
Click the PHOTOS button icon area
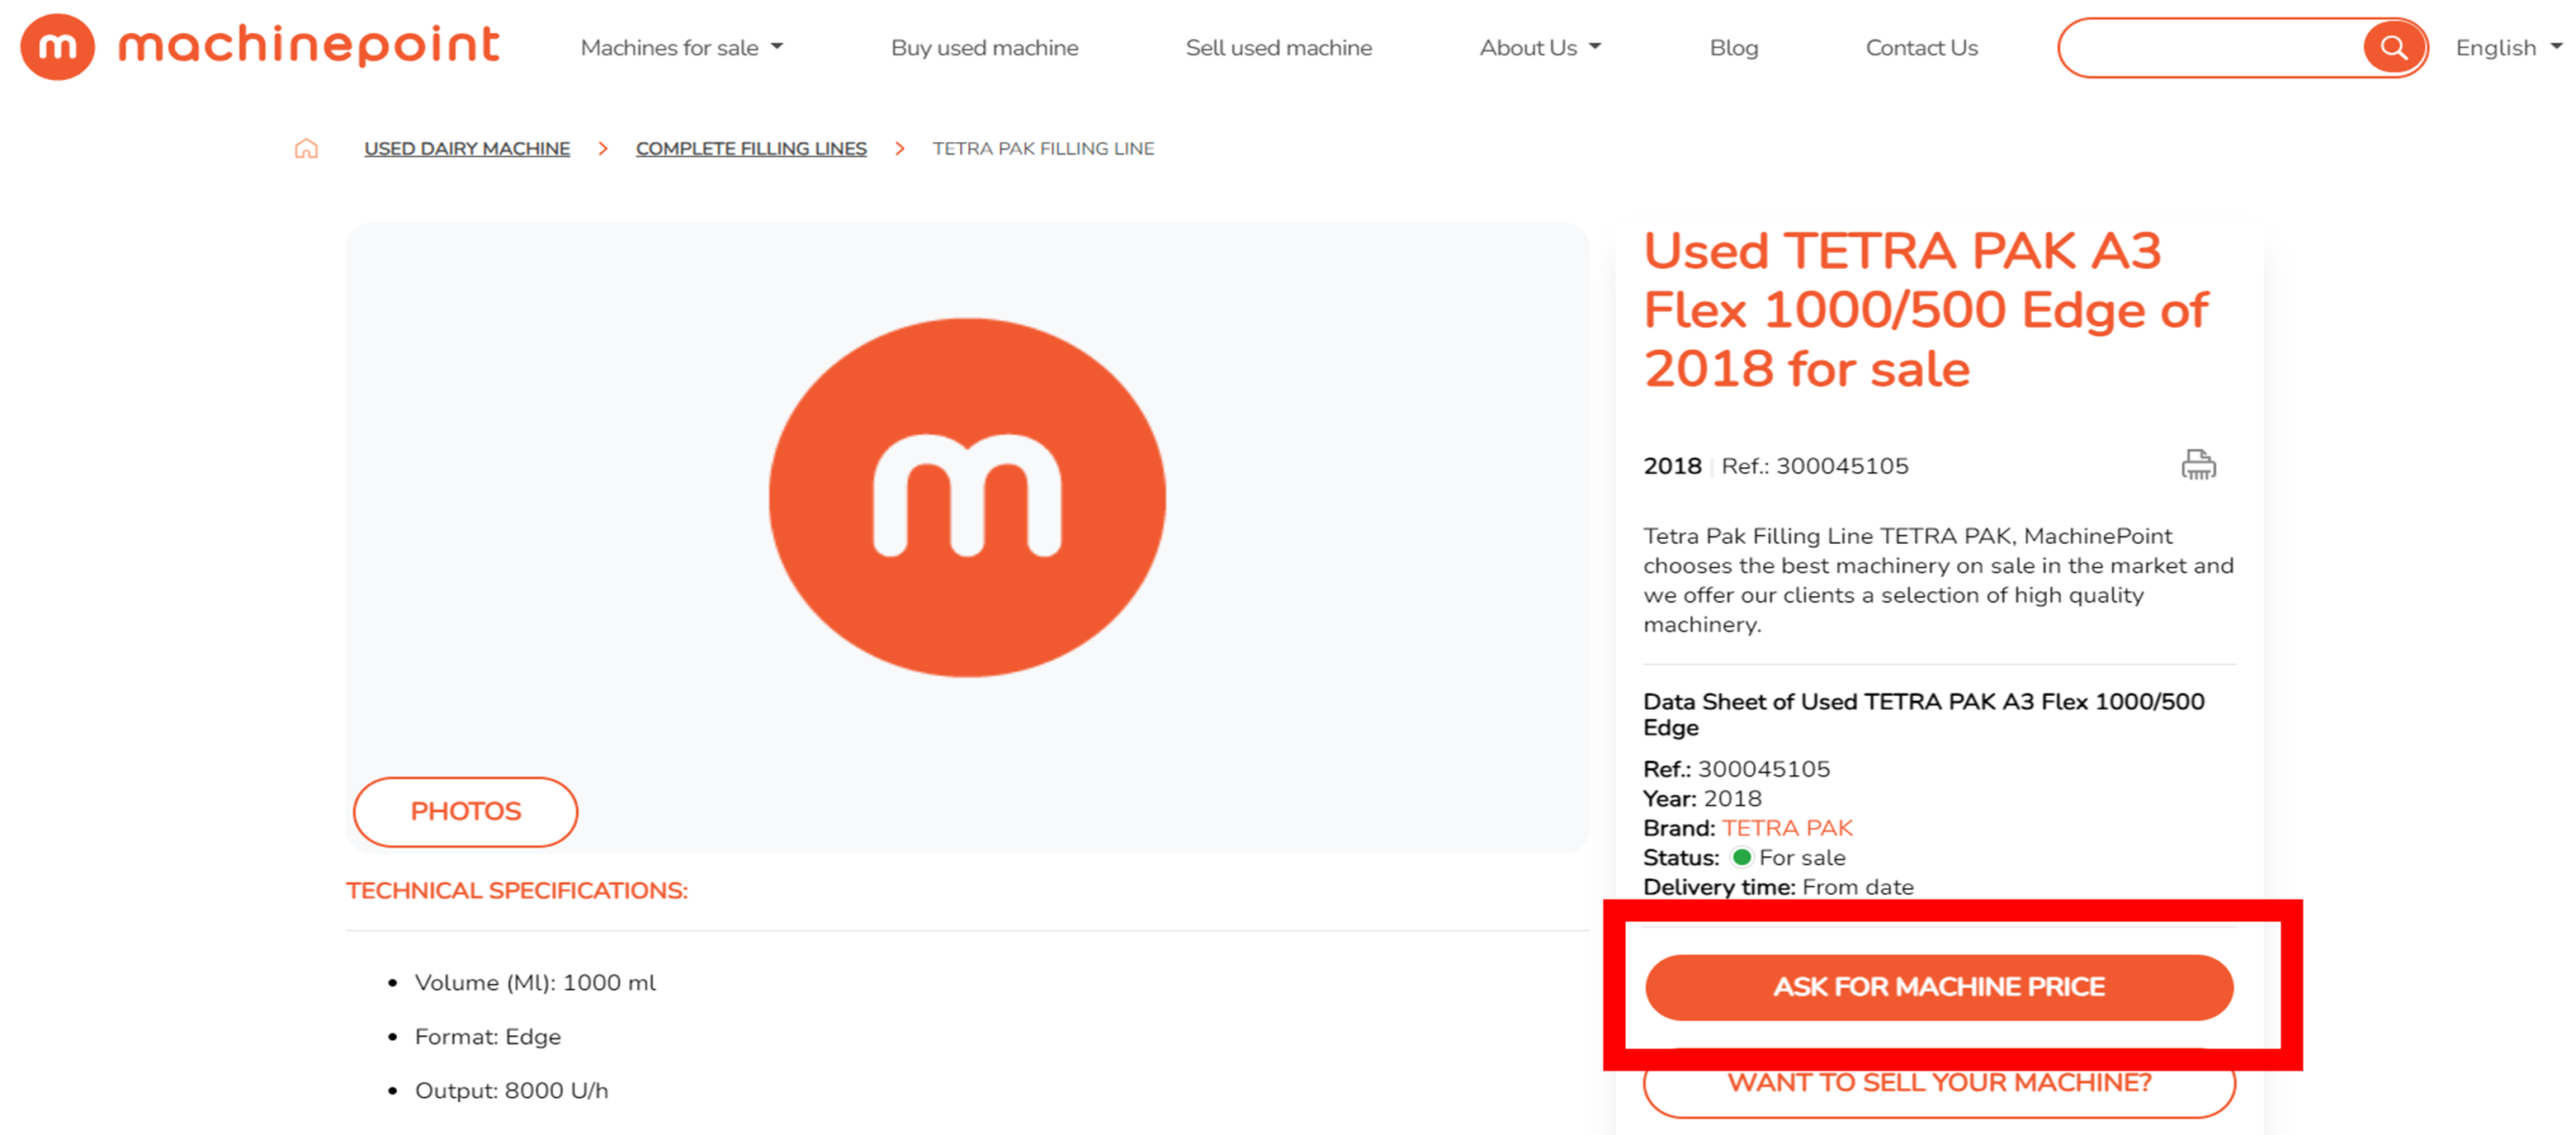pyautogui.click(x=465, y=810)
